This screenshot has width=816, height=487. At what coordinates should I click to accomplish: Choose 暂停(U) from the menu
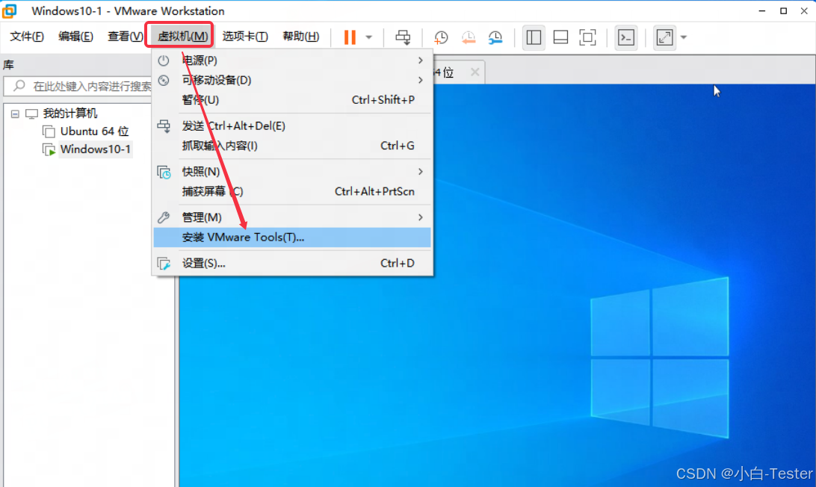tap(292, 100)
